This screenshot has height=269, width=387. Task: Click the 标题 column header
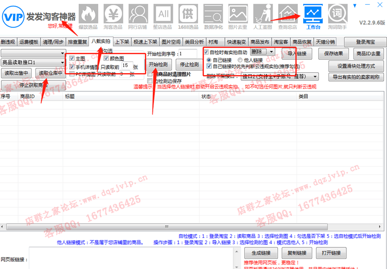131,96
